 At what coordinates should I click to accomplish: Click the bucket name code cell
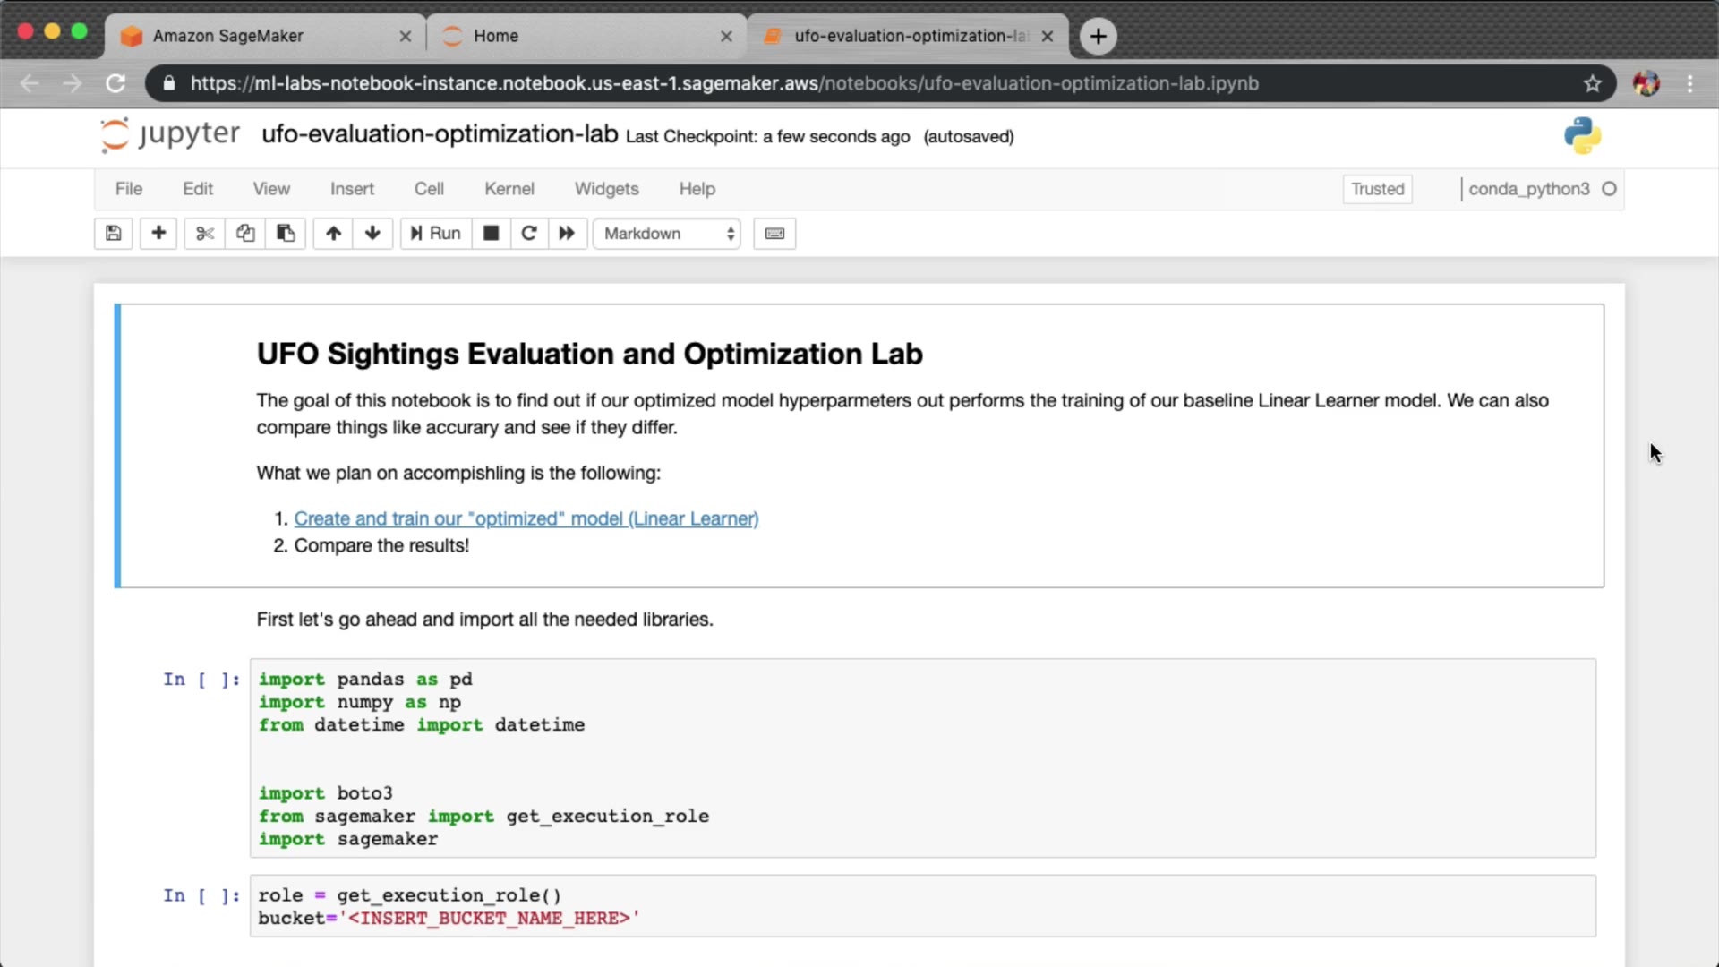922,906
